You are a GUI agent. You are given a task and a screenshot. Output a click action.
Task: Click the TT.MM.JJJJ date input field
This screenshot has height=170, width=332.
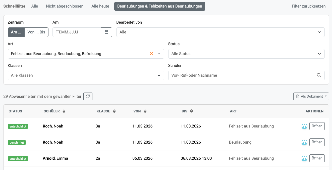[77, 32]
